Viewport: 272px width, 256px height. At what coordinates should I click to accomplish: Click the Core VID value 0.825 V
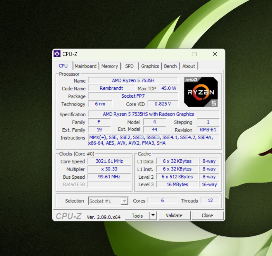(x=163, y=104)
